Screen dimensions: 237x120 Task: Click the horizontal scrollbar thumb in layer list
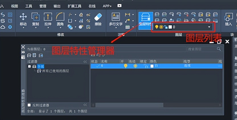click(x=129, y=105)
